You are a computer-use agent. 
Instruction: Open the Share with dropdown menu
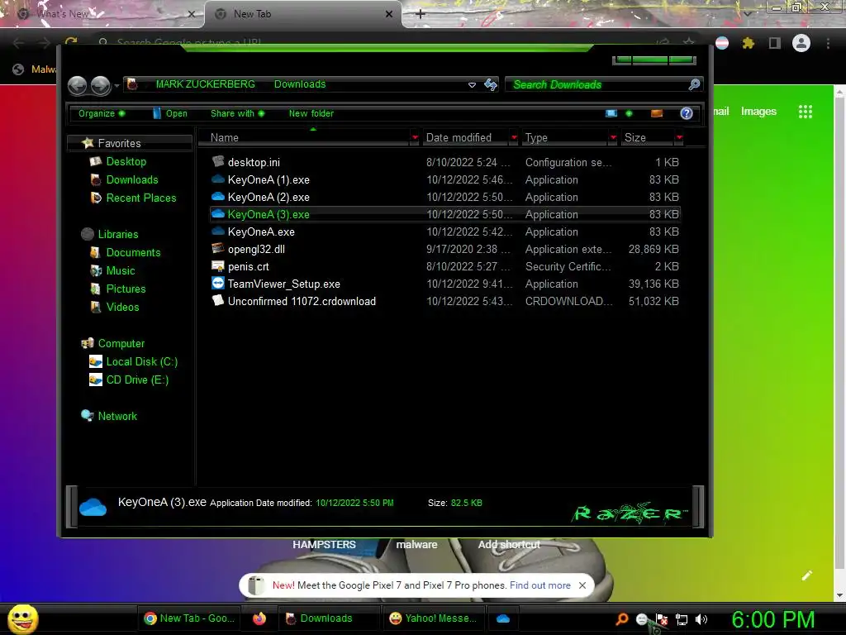click(x=237, y=113)
